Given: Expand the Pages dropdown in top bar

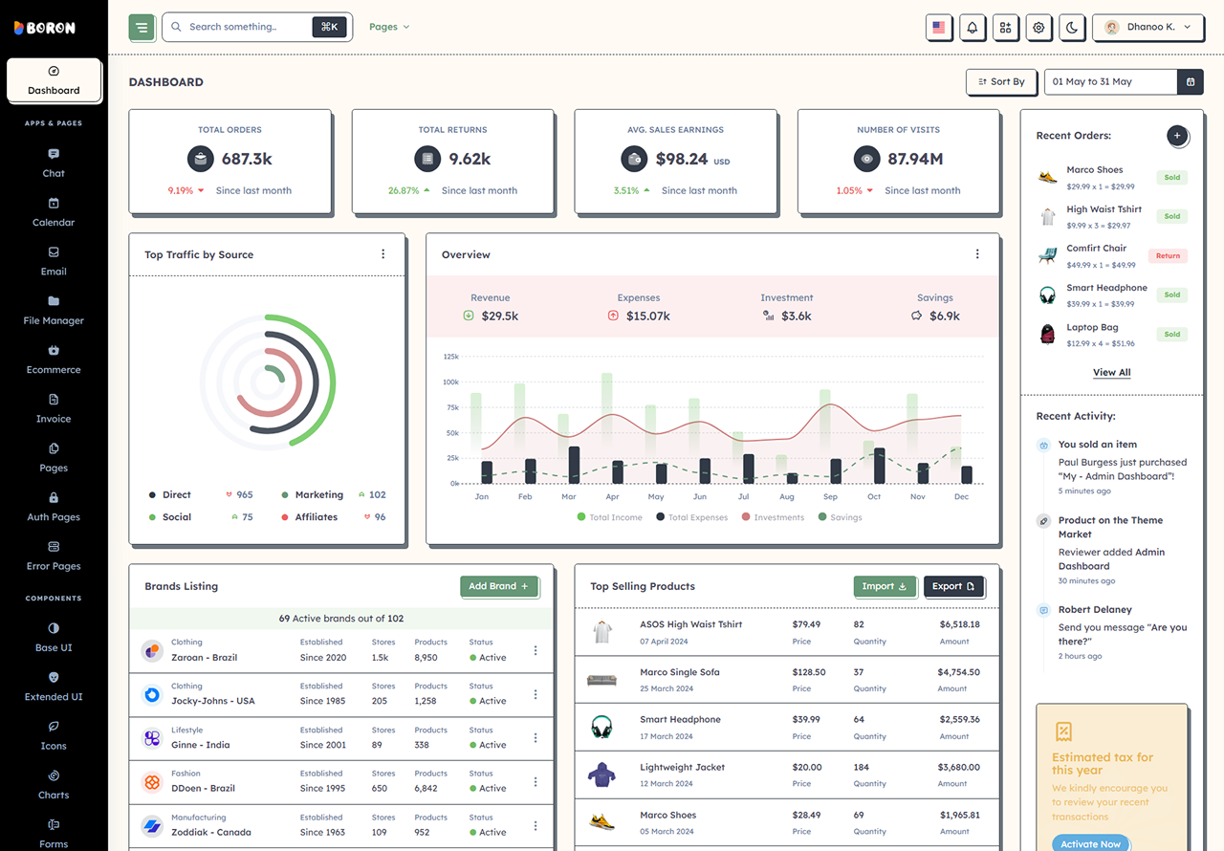Looking at the screenshot, I should click(389, 27).
